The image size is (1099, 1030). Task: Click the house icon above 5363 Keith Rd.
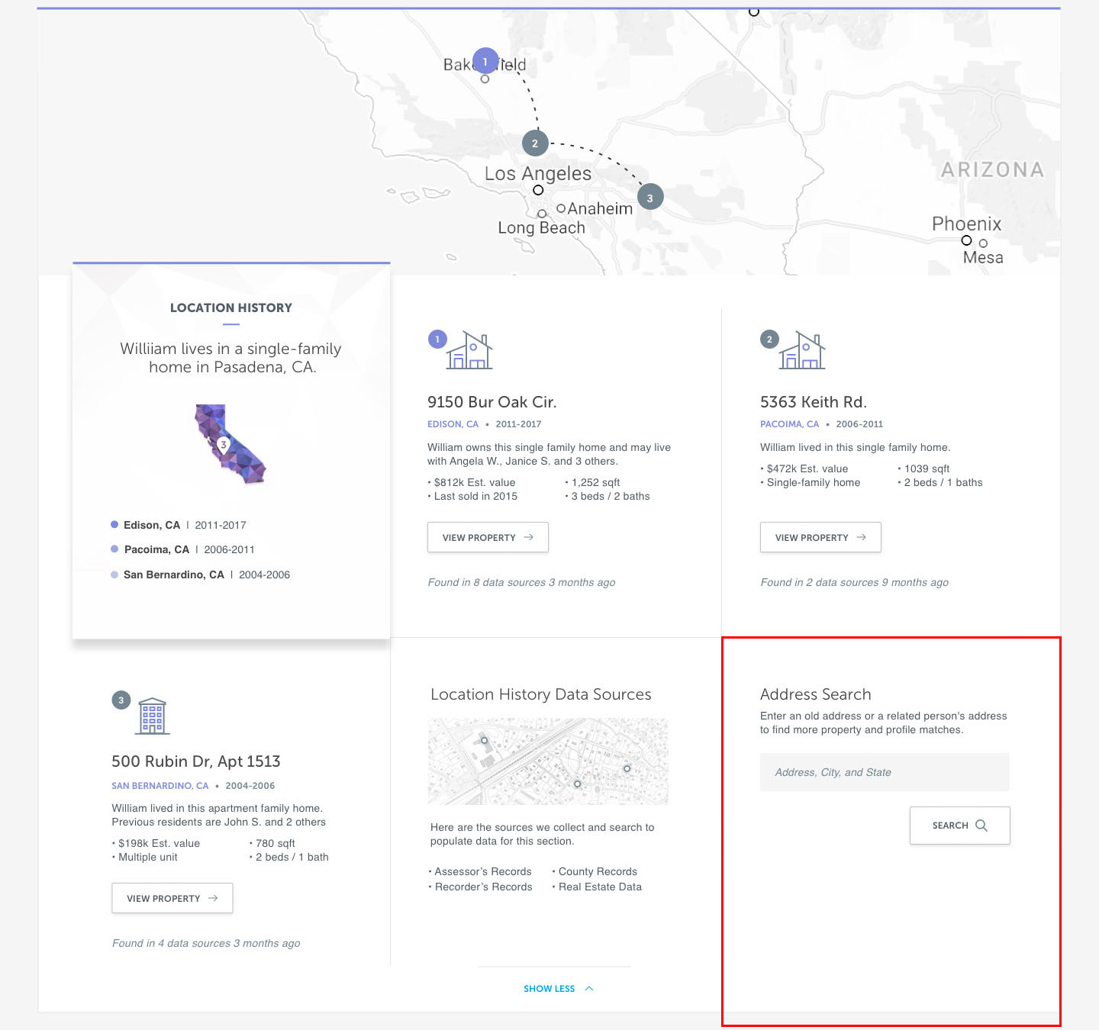(803, 351)
